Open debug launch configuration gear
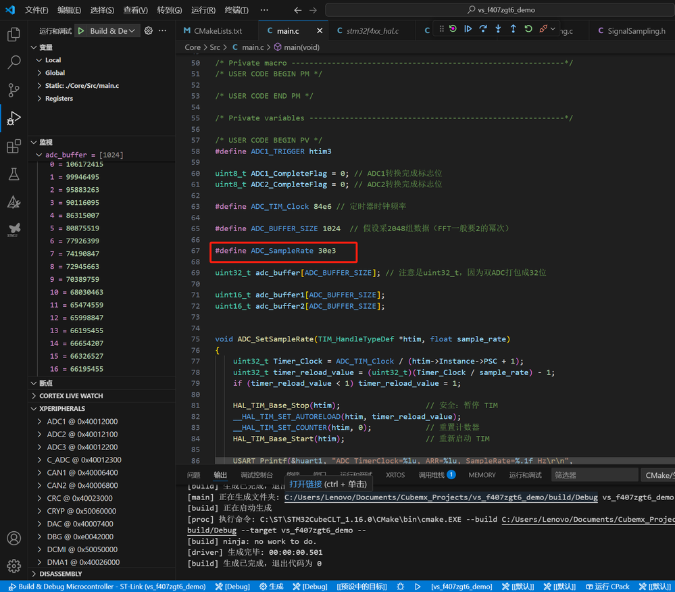 [x=149, y=30]
